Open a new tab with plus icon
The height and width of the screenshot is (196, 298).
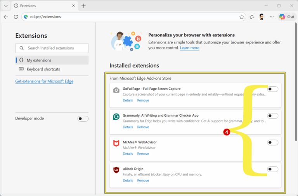click(x=83, y=6)
